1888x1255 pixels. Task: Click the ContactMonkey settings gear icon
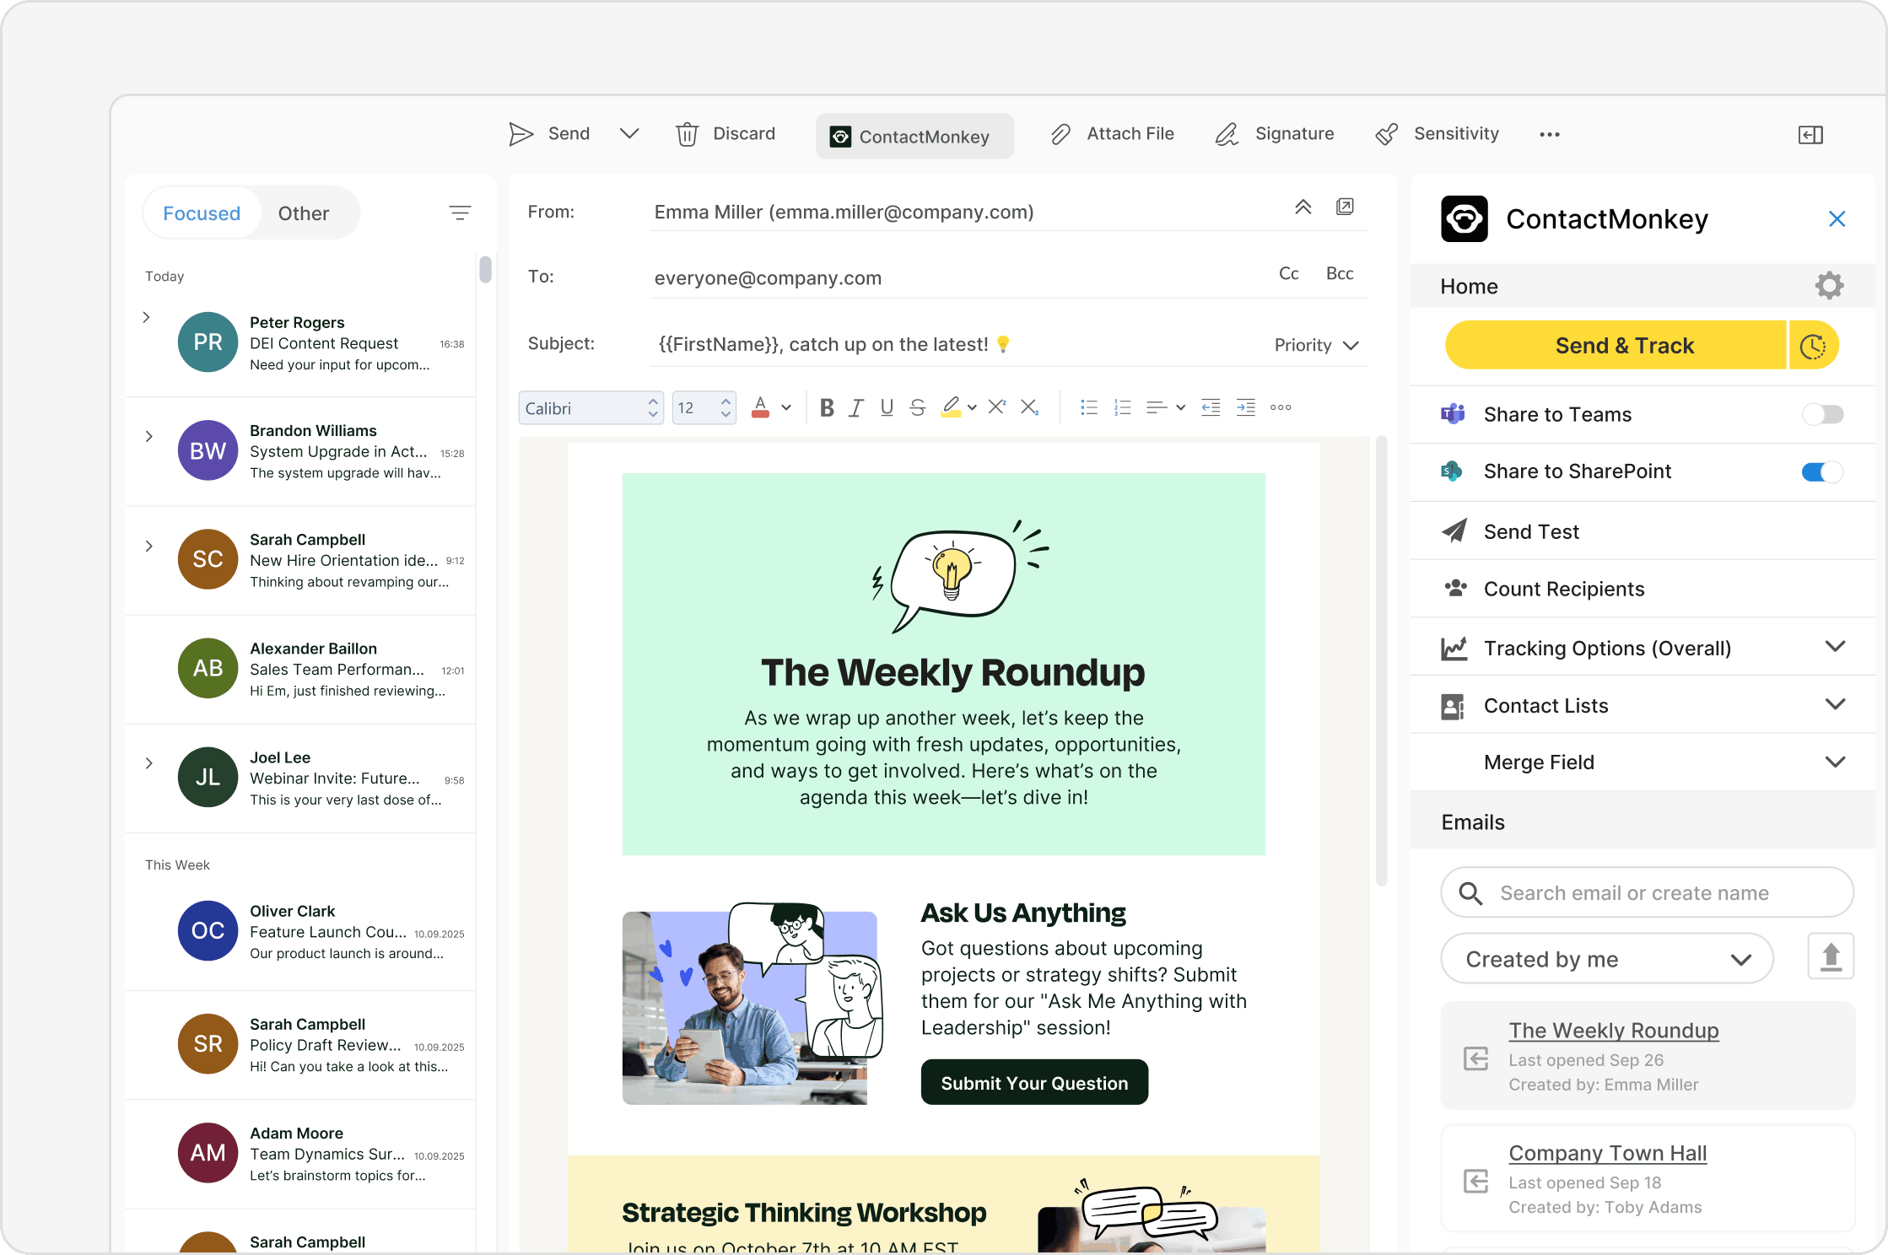pyautogui.click(x=1829, y=285)
